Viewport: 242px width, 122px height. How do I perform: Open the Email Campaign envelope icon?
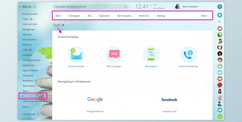pyautogui.click(x=76, y=55)
